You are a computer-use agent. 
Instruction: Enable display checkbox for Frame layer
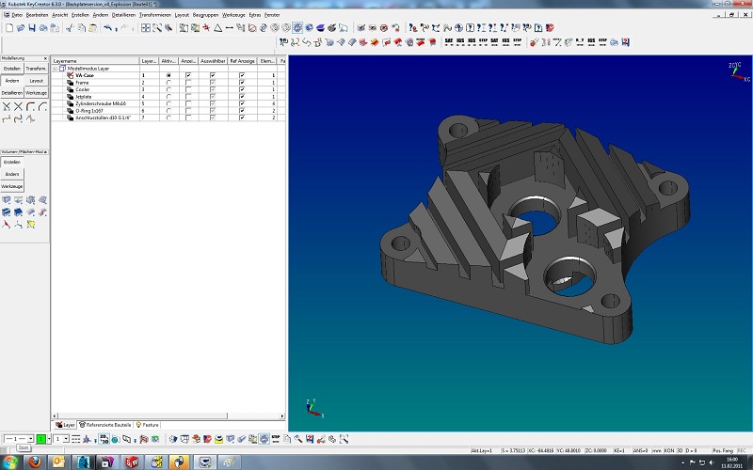click(188, 83)
